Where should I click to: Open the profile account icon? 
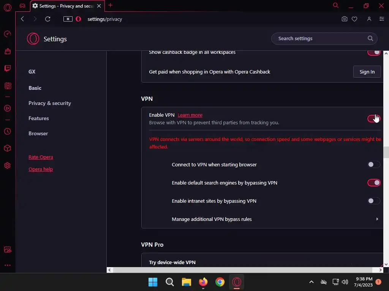(x=369, y=19)
